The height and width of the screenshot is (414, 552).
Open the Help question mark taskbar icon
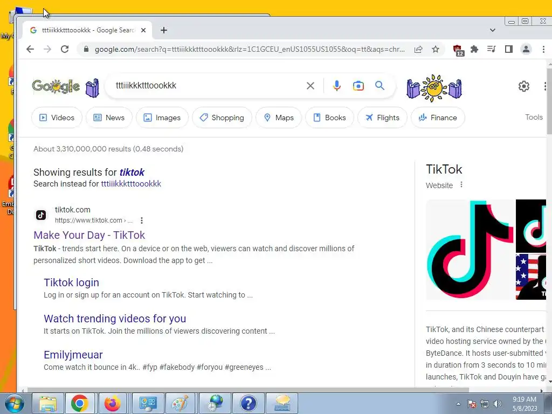click(x=248, y=403)
